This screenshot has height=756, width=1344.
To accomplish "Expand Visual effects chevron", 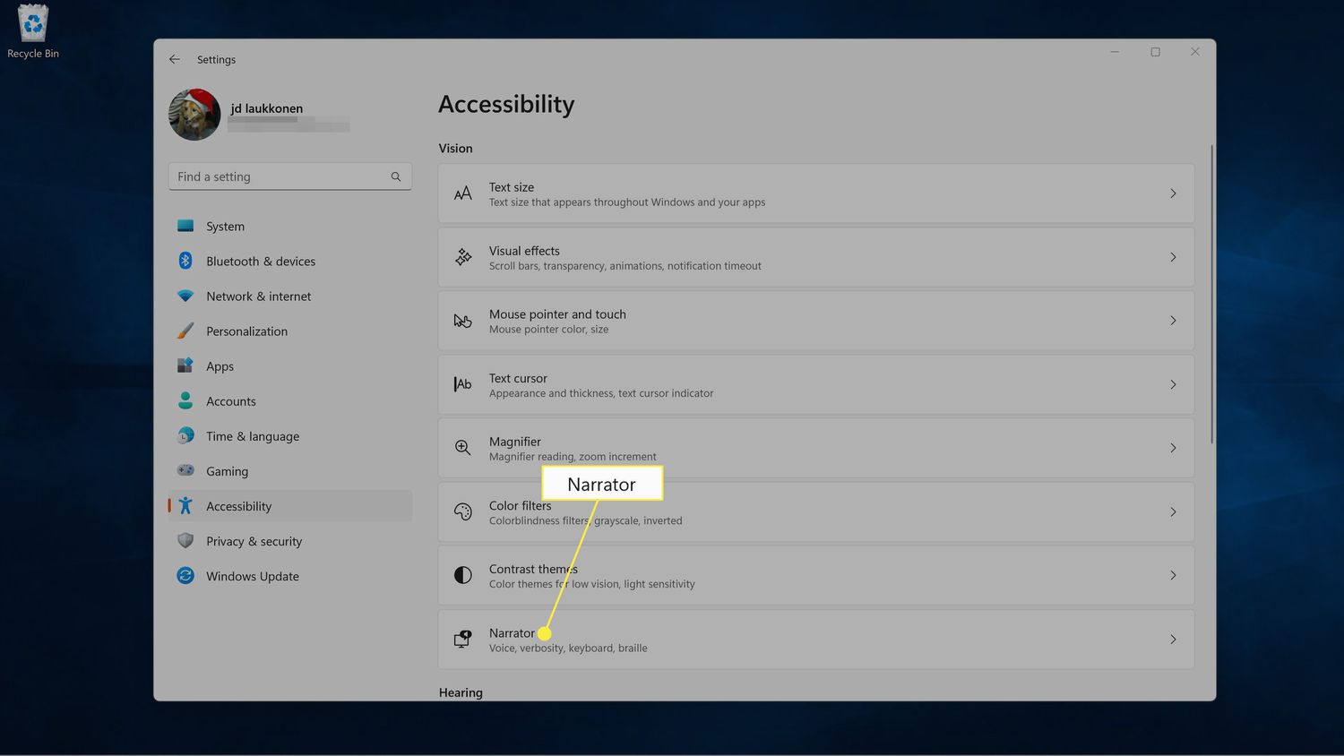I will [1173, 257].
